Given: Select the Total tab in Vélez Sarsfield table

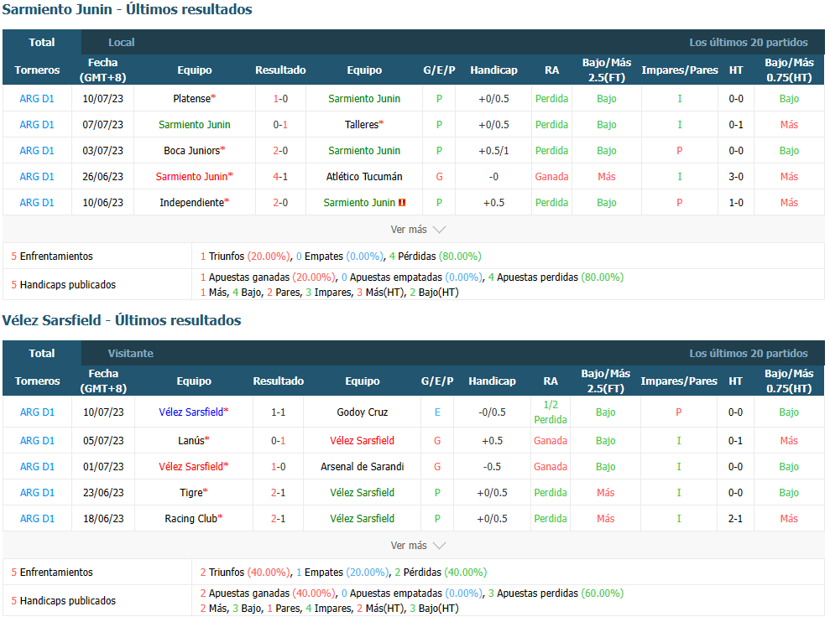Looking at the screenshot, I should click(x=42, y=353).
